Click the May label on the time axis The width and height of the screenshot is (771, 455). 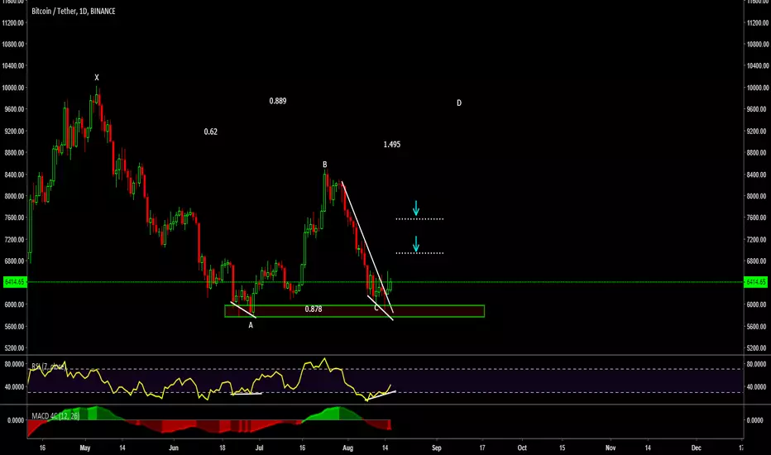[85, 448]
